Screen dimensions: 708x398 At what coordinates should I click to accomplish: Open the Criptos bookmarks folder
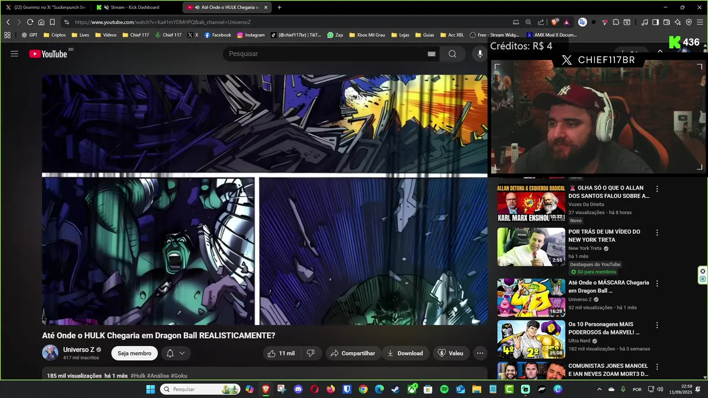(x=54, y=35)
